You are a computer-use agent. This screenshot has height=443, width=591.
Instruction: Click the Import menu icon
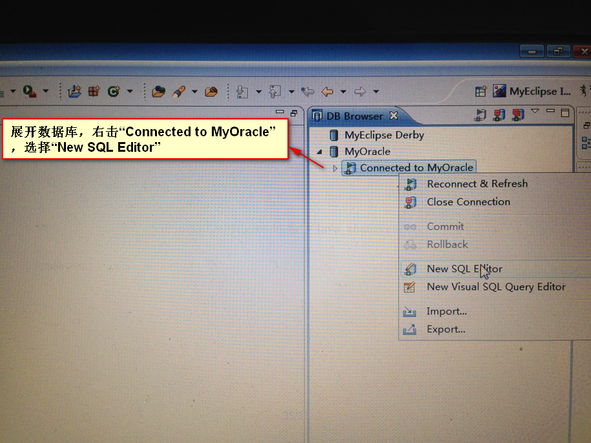click(410, 312)
